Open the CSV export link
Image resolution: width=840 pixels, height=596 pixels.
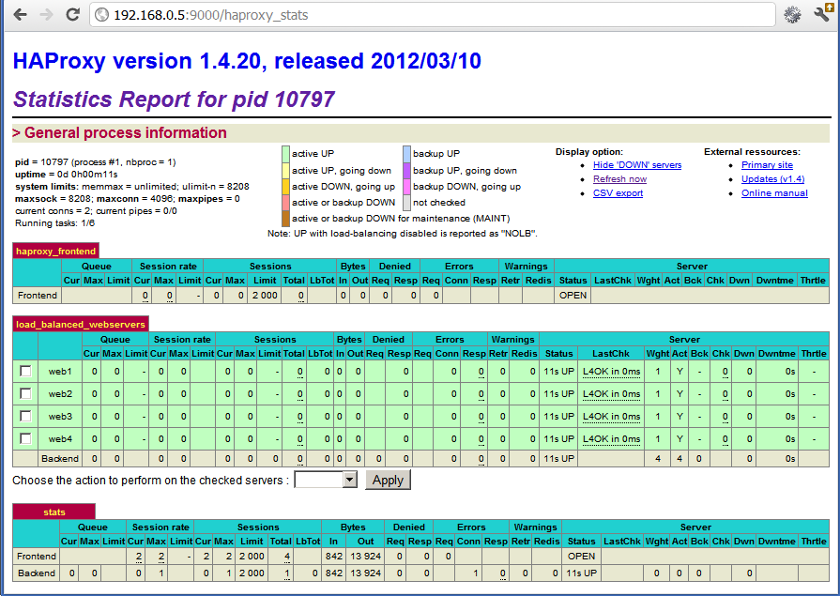click(x=618, y=193)
